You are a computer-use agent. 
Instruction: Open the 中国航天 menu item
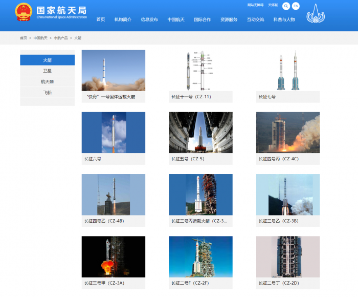click(176, 19)
